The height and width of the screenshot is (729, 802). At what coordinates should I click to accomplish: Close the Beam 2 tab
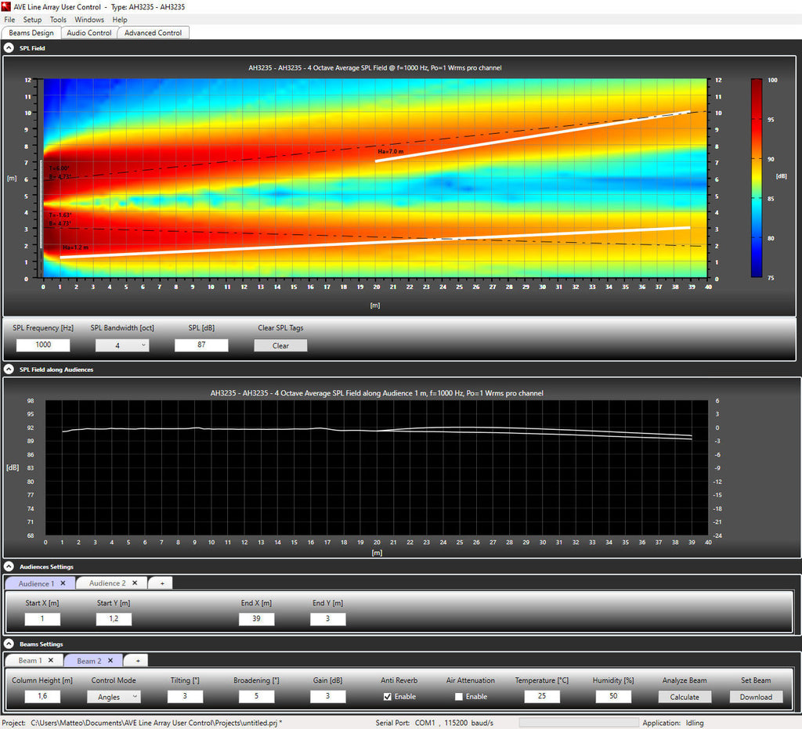click(x=110, y=661)
